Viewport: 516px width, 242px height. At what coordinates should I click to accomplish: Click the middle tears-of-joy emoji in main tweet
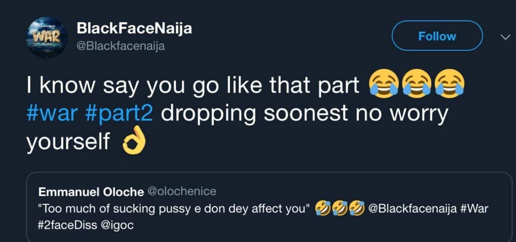pyautogui.click(x=418, y=85)
